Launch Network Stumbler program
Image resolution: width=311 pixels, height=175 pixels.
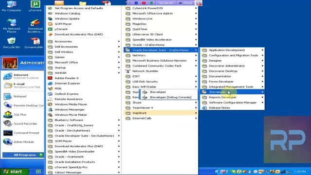coord(161,71)
